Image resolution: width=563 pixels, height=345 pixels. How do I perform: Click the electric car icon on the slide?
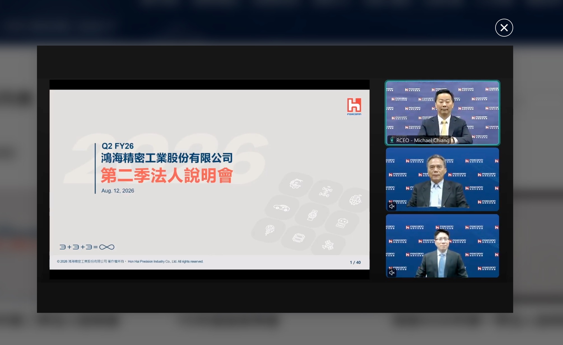(x=281, y=208)
